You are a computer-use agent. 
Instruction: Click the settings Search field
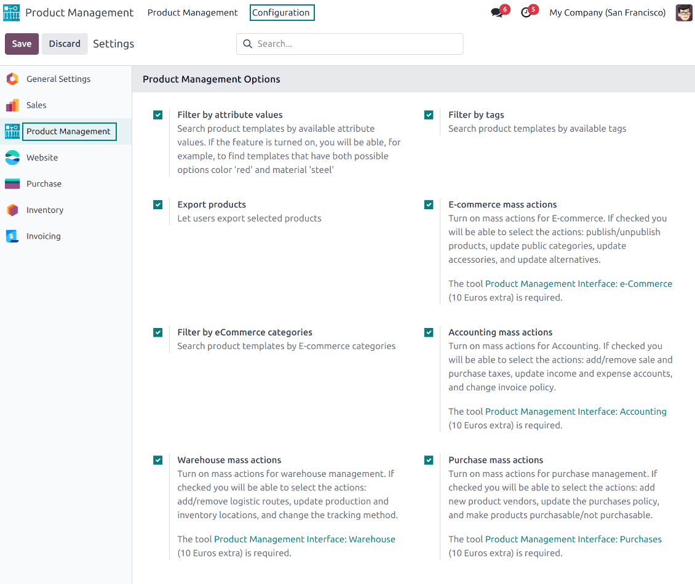click(357, 44)
